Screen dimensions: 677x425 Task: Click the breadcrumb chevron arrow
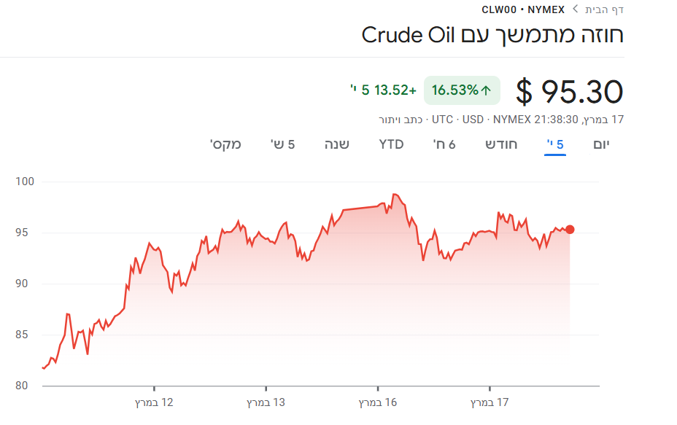pos(575,9)
